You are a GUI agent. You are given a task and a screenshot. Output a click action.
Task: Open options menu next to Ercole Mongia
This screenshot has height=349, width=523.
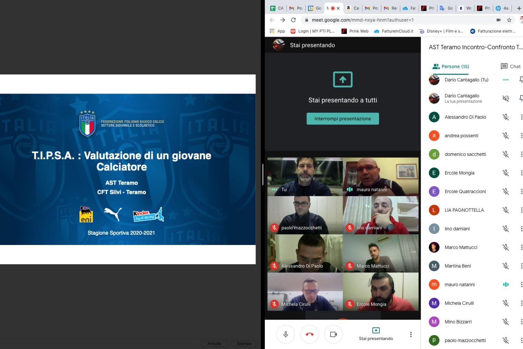pyautogui.click(x=521, y=173)
